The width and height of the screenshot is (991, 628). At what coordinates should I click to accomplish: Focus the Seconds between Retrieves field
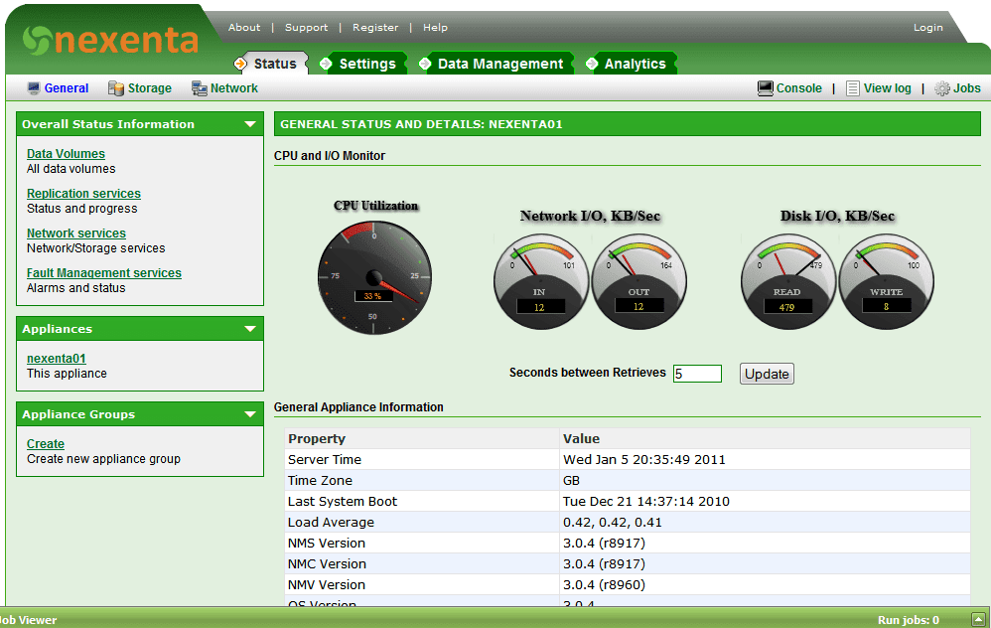(x=697, y=374)
